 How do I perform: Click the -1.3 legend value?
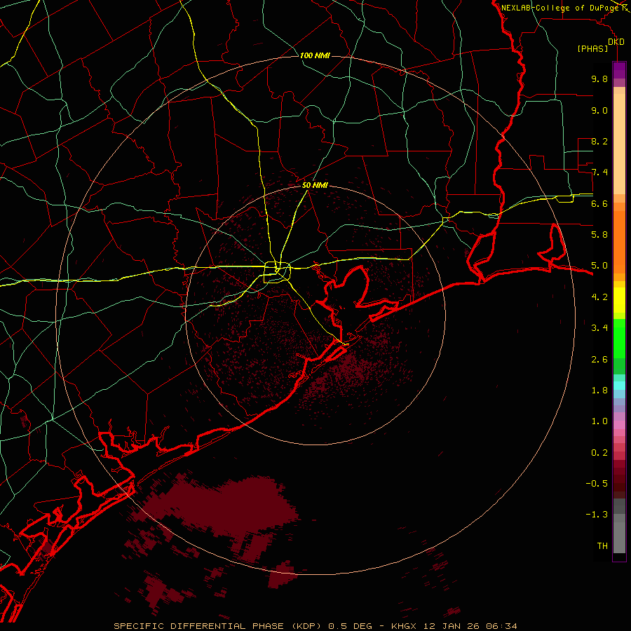coord(597,515)
